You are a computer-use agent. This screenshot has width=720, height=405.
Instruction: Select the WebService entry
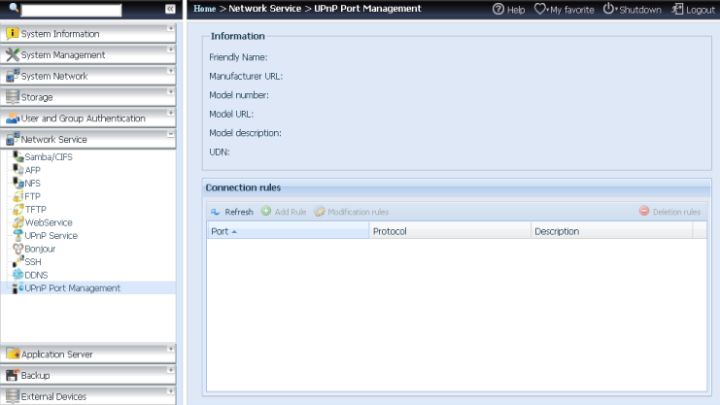tap(49, 222)
